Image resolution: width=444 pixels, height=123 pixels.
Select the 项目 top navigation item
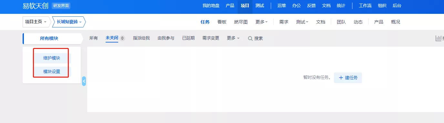pyautogui.click(x=245, y=6)
